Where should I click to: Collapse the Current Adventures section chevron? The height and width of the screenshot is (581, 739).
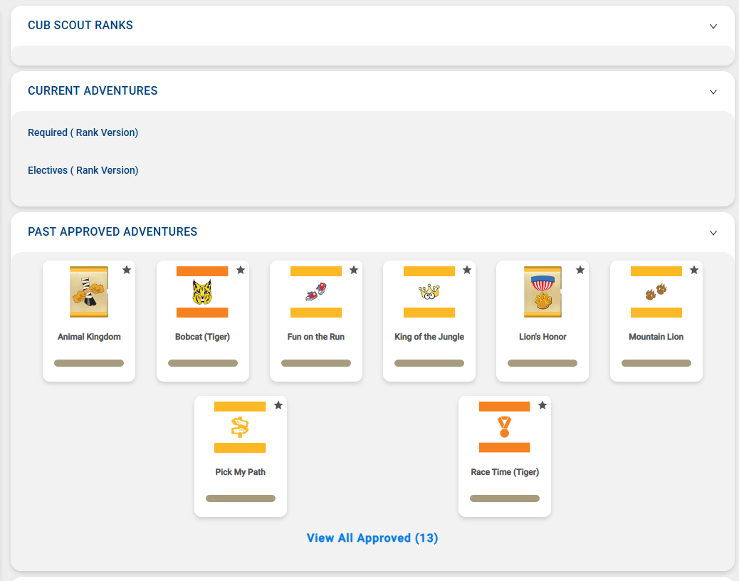click(x=713, y=92)
